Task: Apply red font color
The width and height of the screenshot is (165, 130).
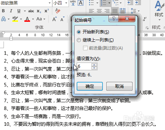Action: click(x=27, y=19)
